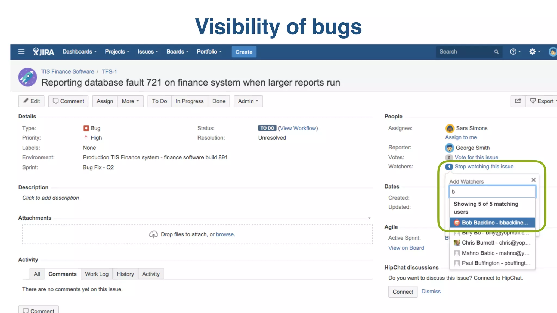Screen dimensions: 557x313
Task: Click the Bug type icon
Action: pos(86,128)
